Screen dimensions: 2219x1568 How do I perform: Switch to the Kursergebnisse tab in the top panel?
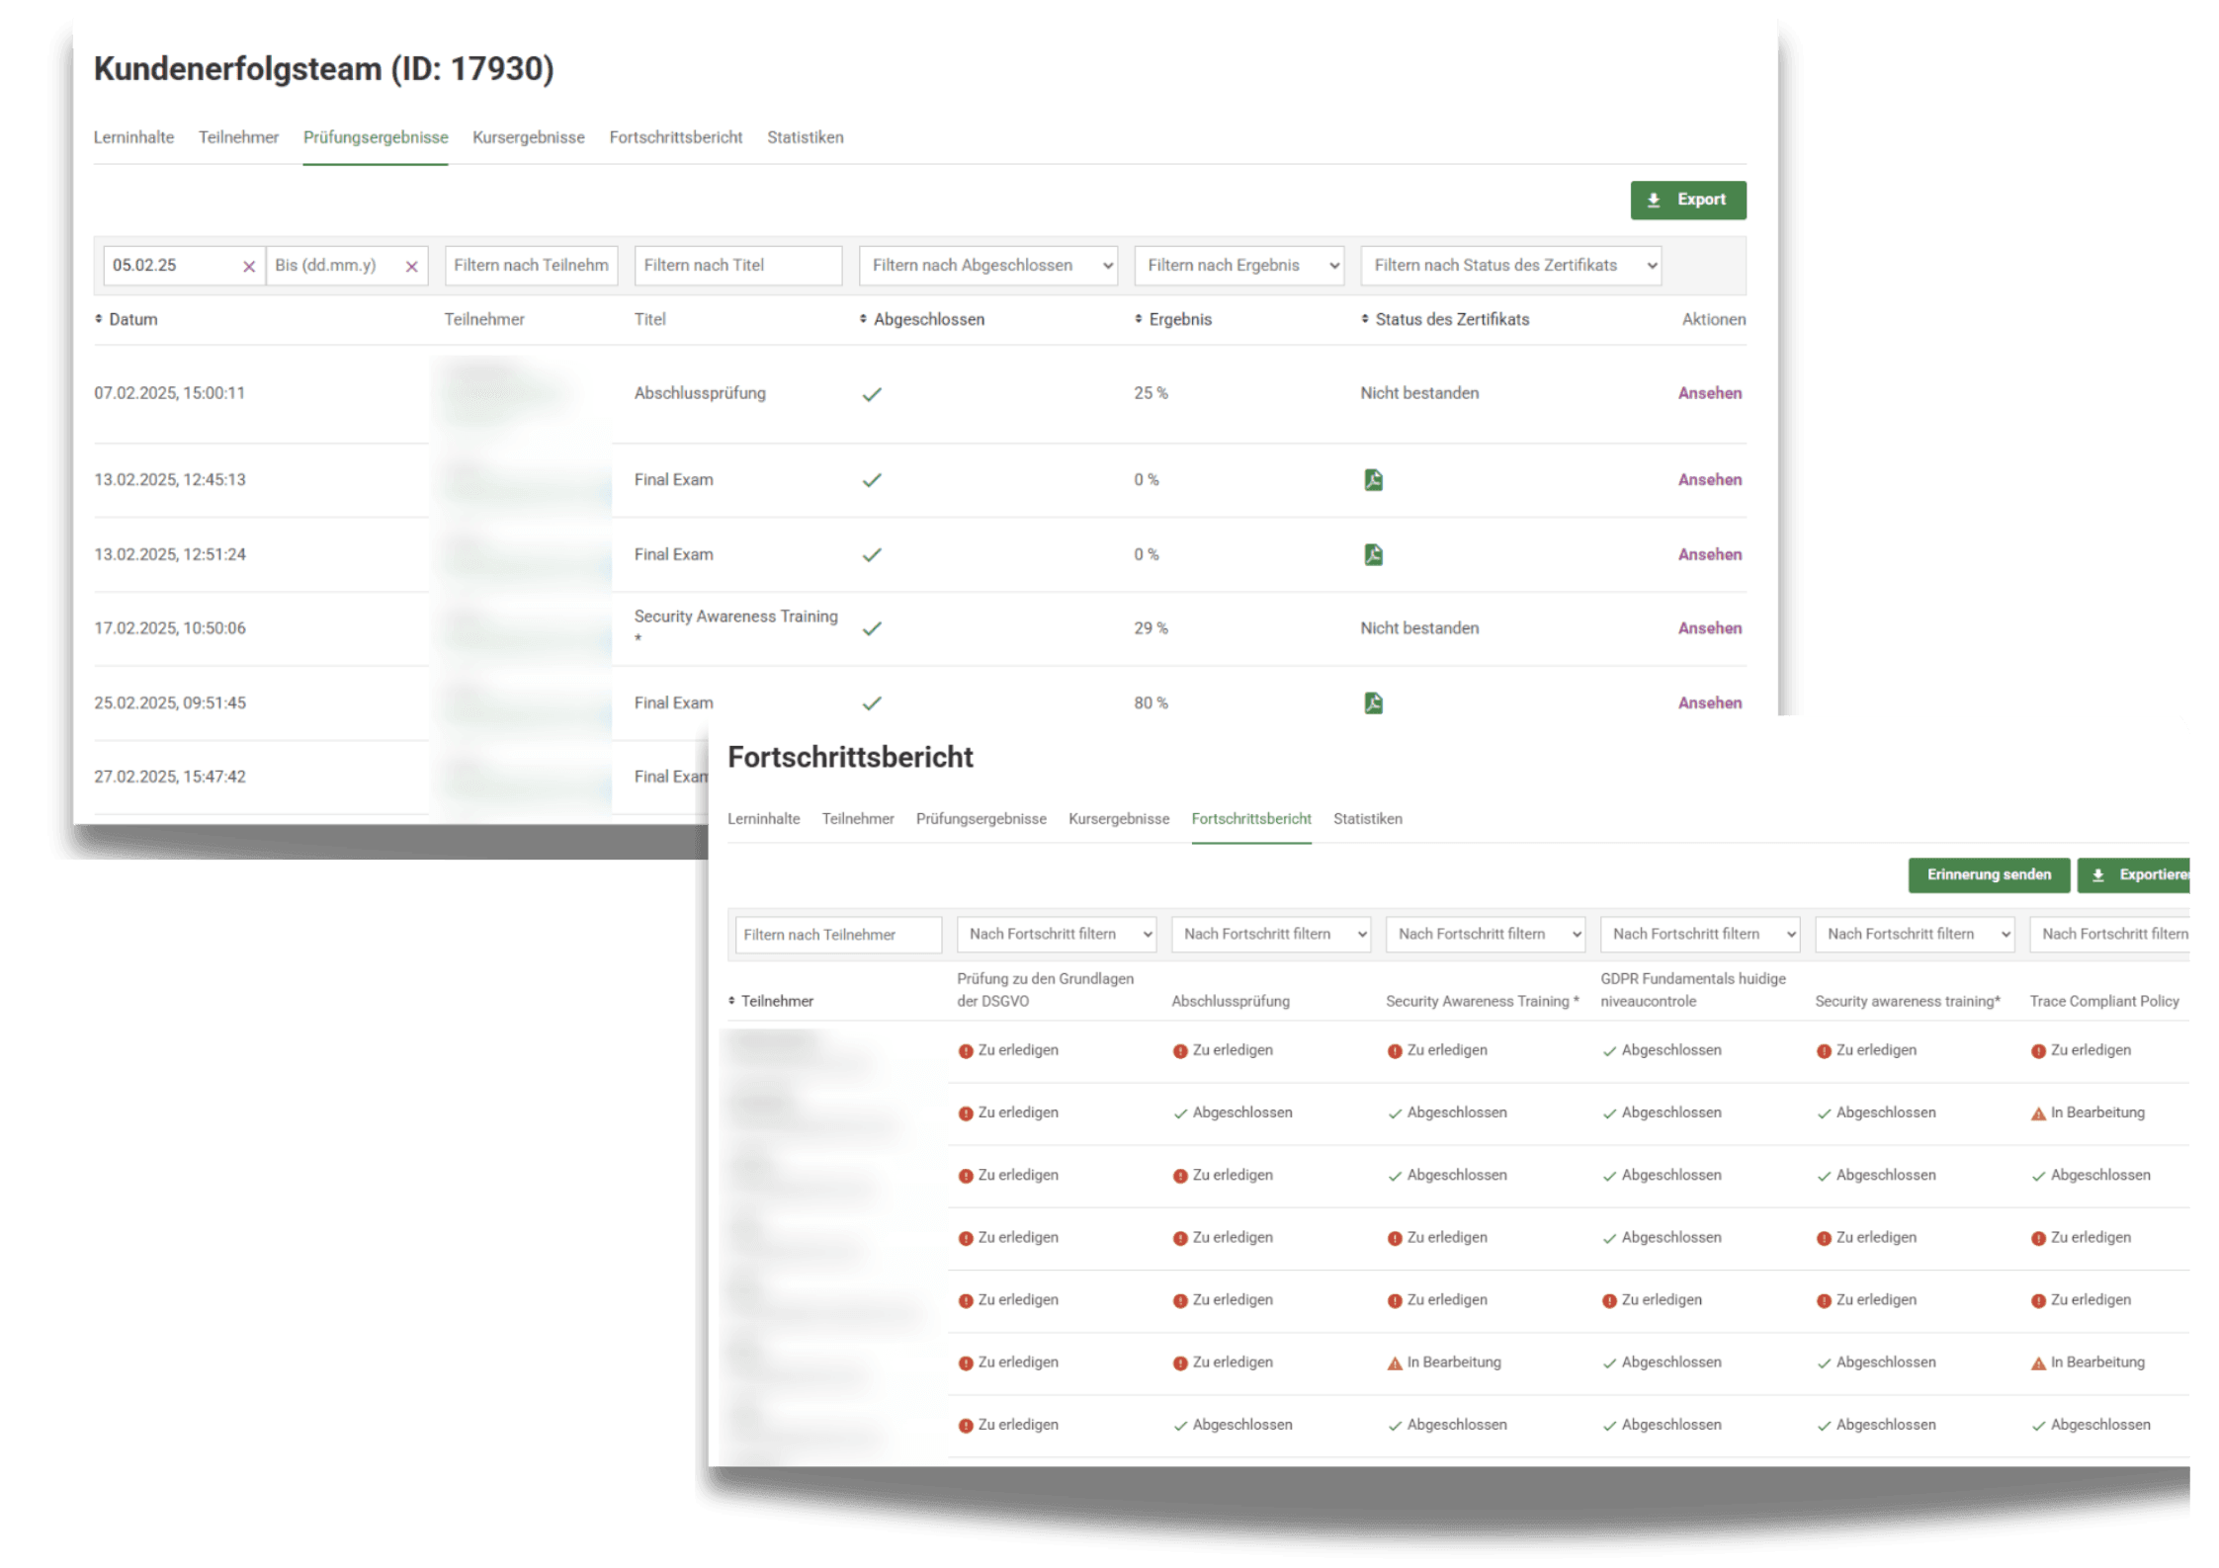click(x=528, y=137)
